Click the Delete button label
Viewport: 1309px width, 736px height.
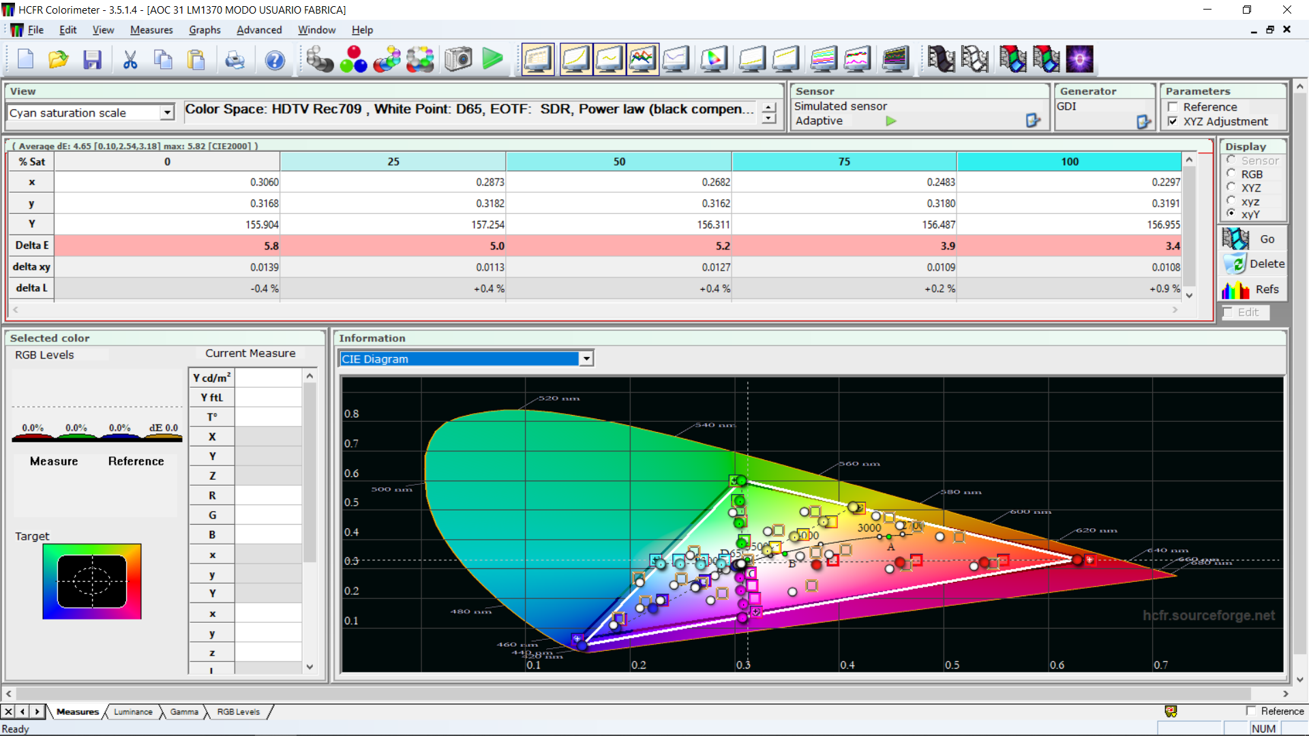(x=1267, y=264)
